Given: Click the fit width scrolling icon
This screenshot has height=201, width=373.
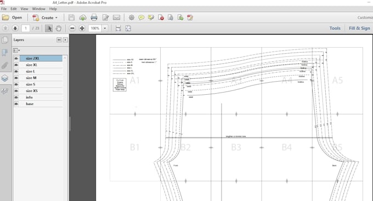Looking at the screenshot, I should pyautogui.click(x=118, y=28).
